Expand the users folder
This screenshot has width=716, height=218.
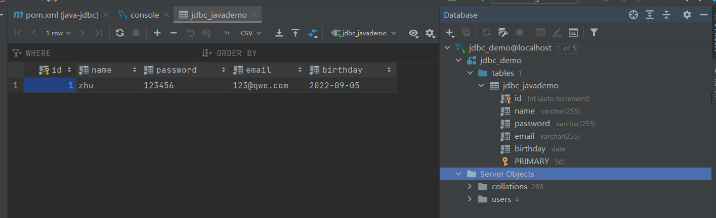470,199
